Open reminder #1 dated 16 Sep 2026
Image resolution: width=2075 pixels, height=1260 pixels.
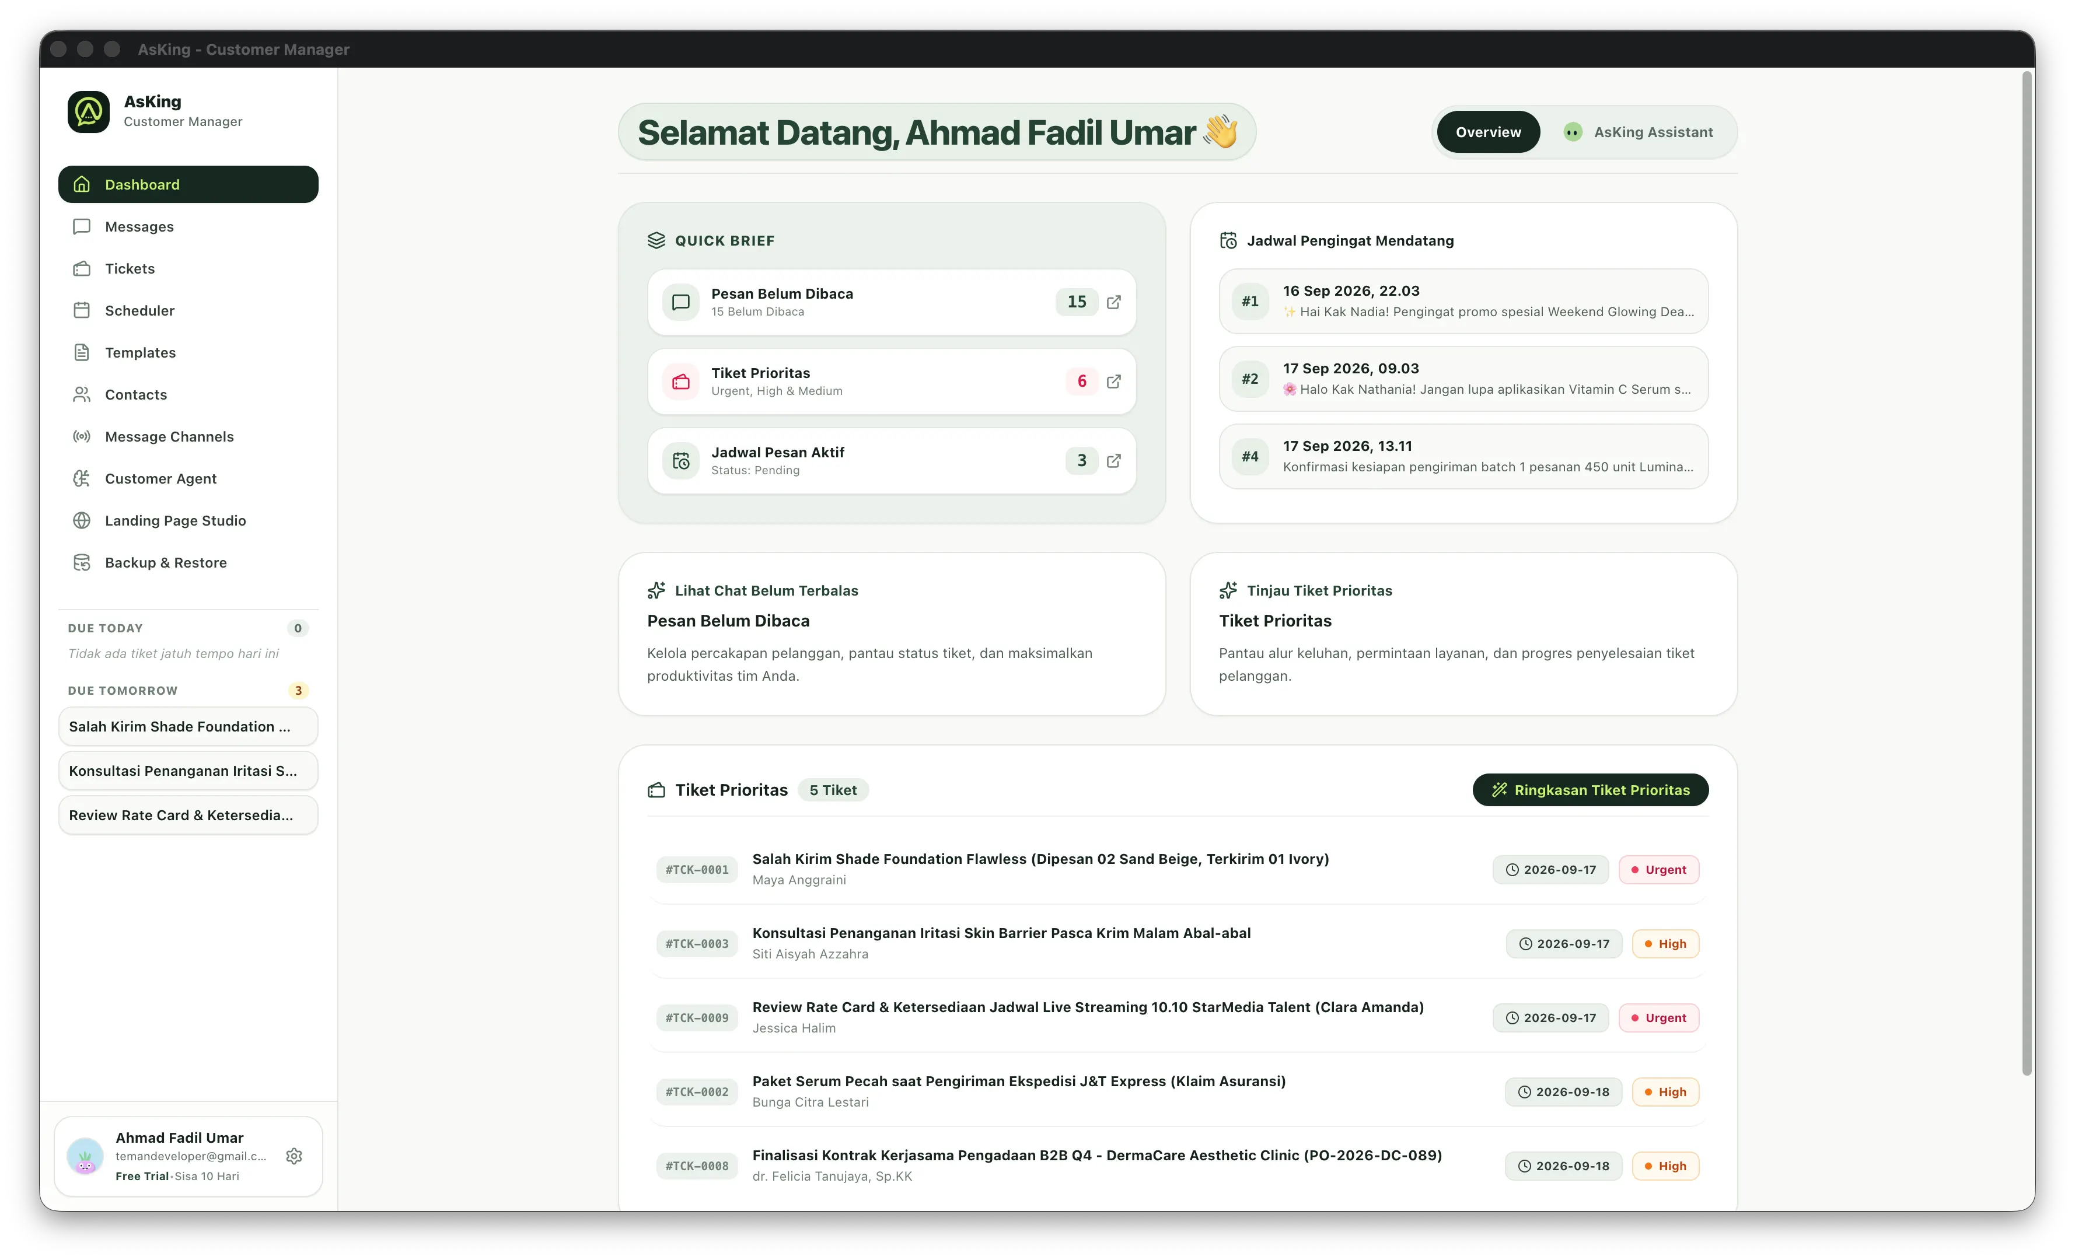coord(1463,302)
